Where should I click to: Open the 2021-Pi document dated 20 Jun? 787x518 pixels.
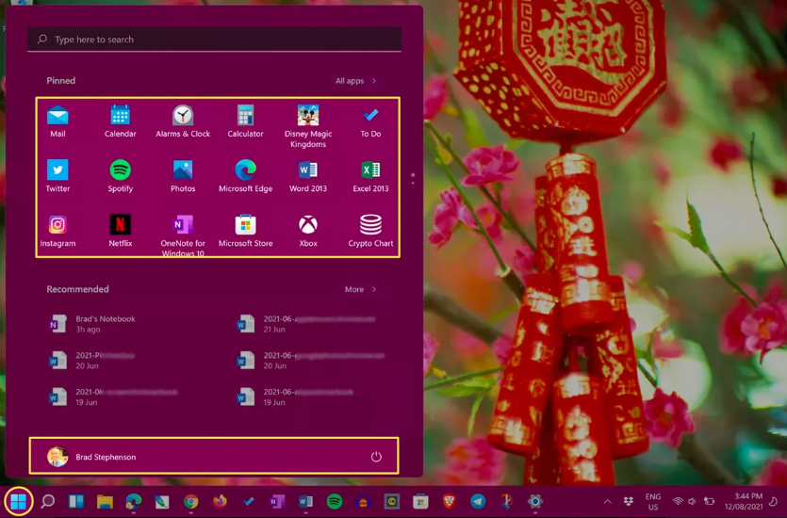pos(93,361)
